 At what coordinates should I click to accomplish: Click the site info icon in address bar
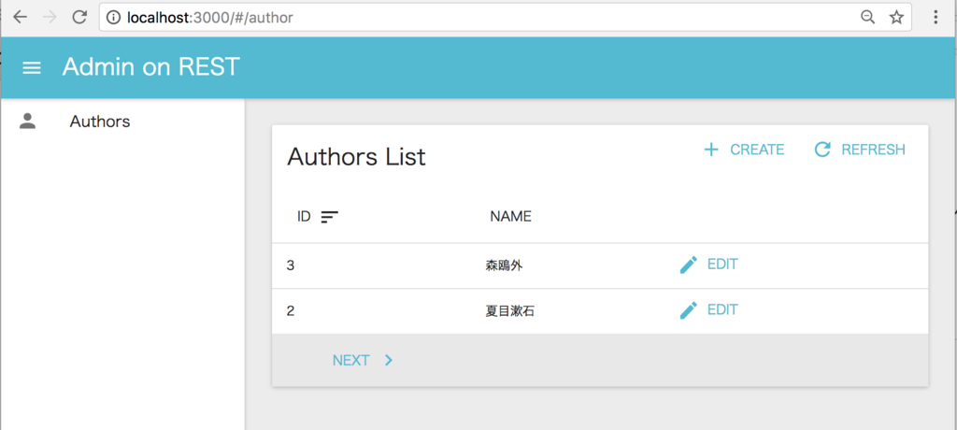tap(113, 18)
